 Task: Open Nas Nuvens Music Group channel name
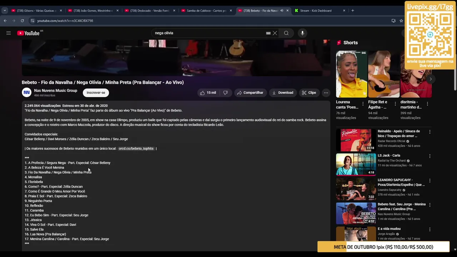56,91
